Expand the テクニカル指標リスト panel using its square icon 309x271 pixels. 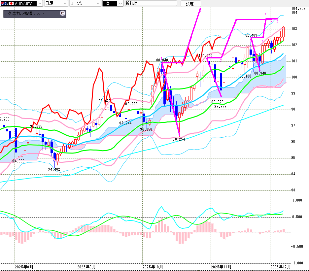(x=63, y=14)
